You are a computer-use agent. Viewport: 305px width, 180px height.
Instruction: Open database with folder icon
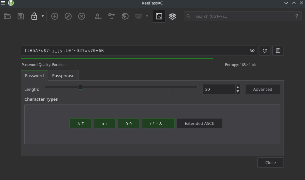click(x=7, y=16)
